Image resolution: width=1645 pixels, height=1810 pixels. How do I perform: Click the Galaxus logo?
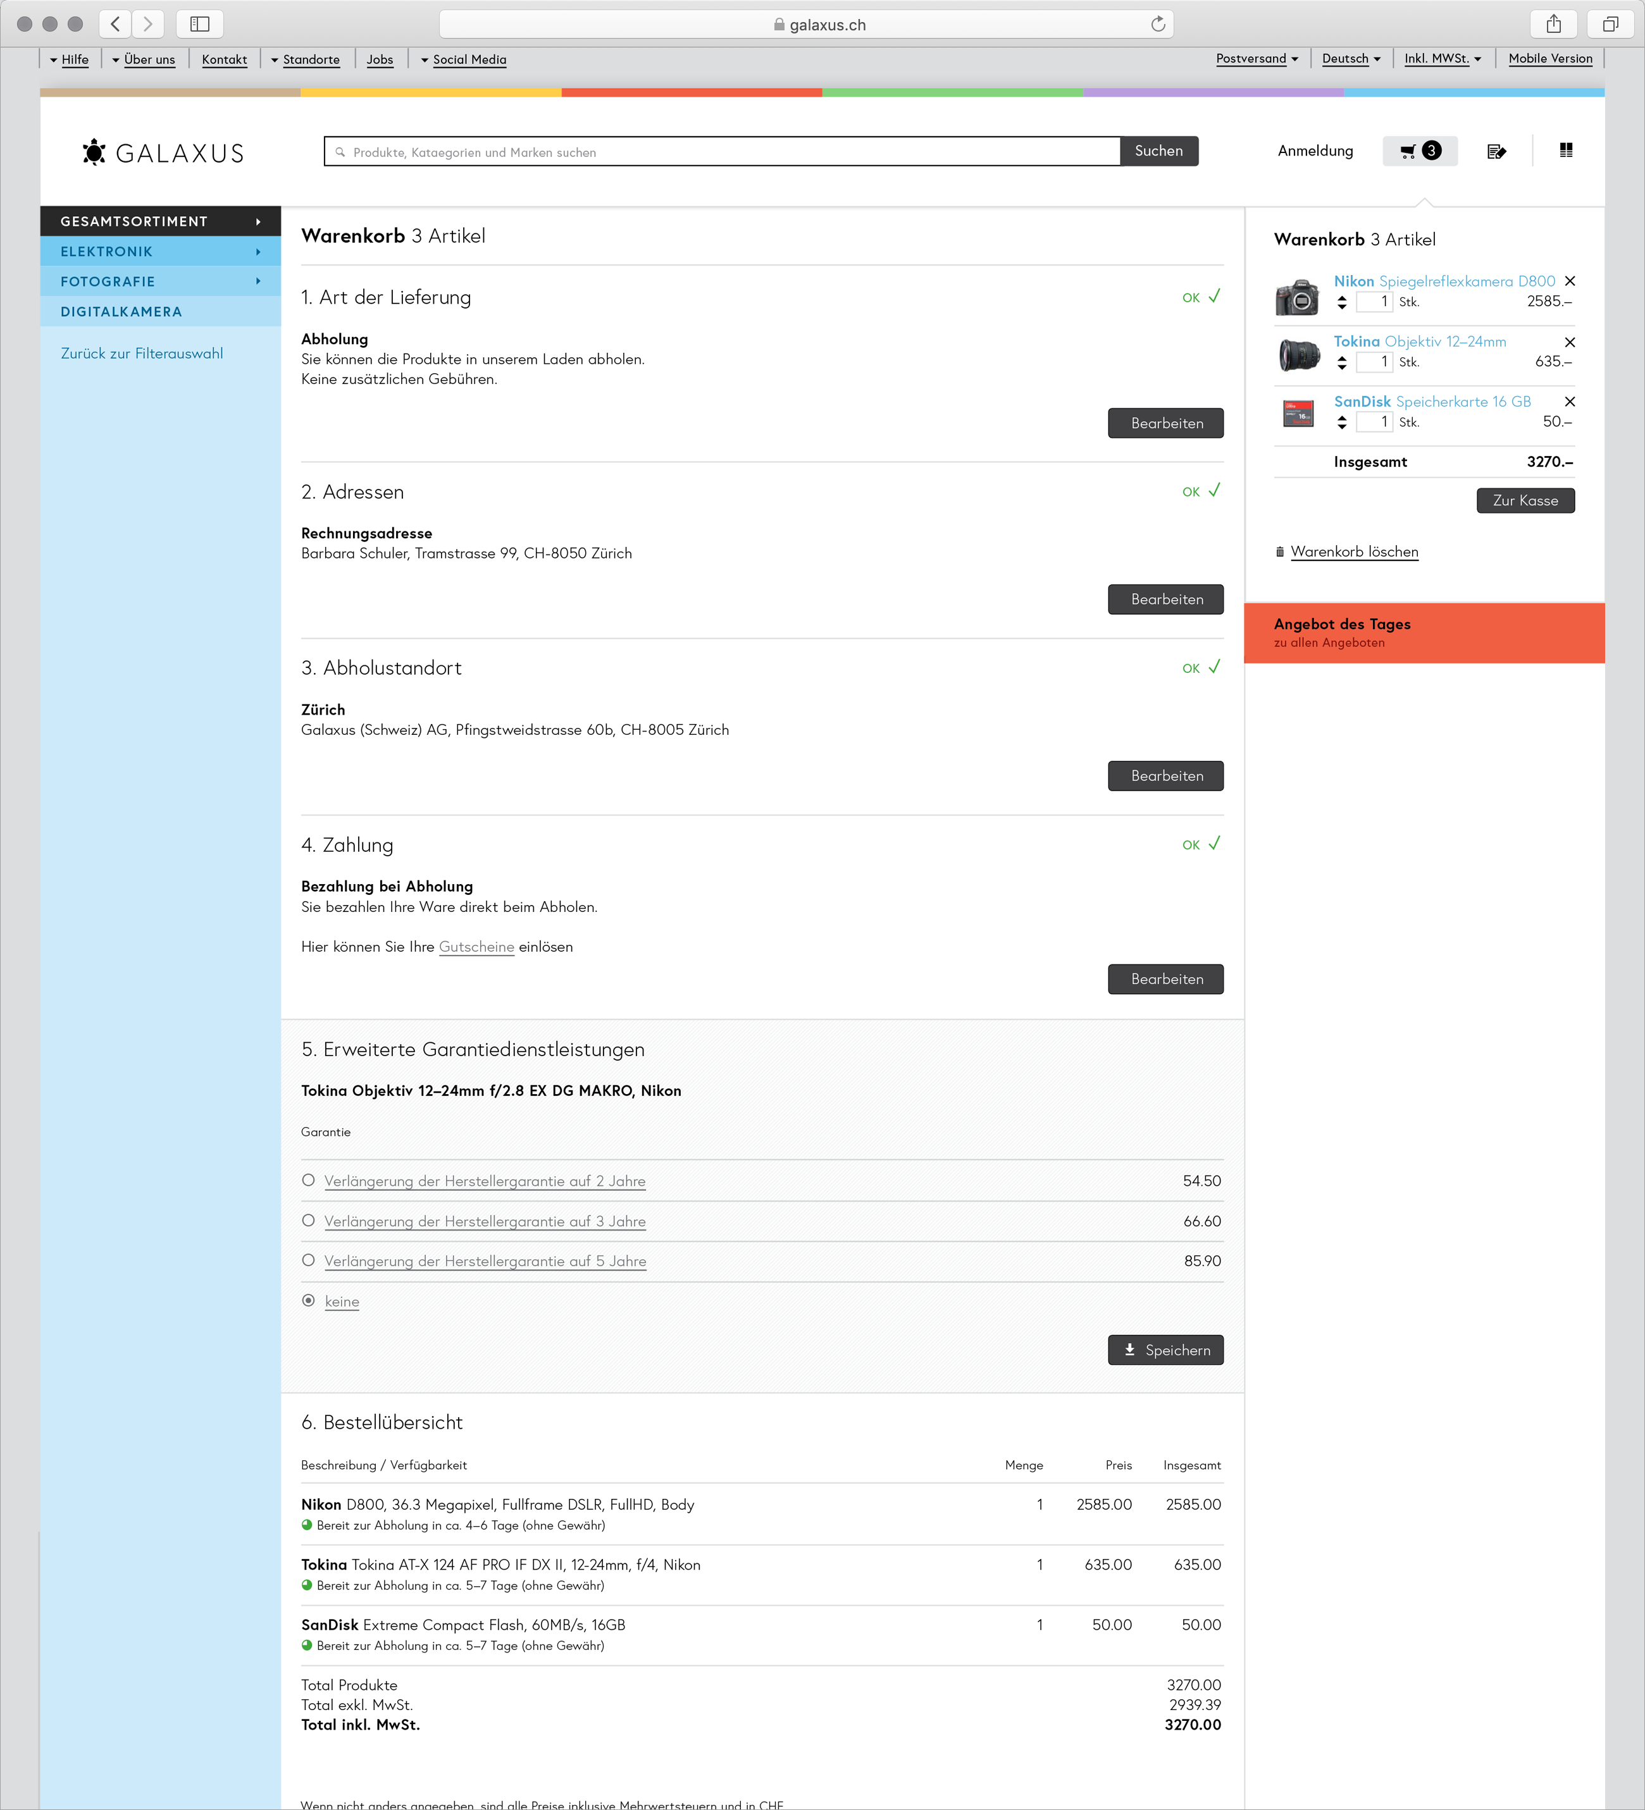[163, 152]
